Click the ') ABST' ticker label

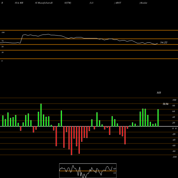coord(117,3)
